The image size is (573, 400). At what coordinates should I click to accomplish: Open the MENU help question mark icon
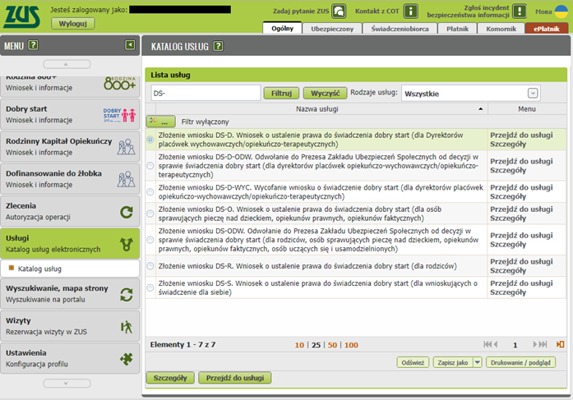coord(33,45)
